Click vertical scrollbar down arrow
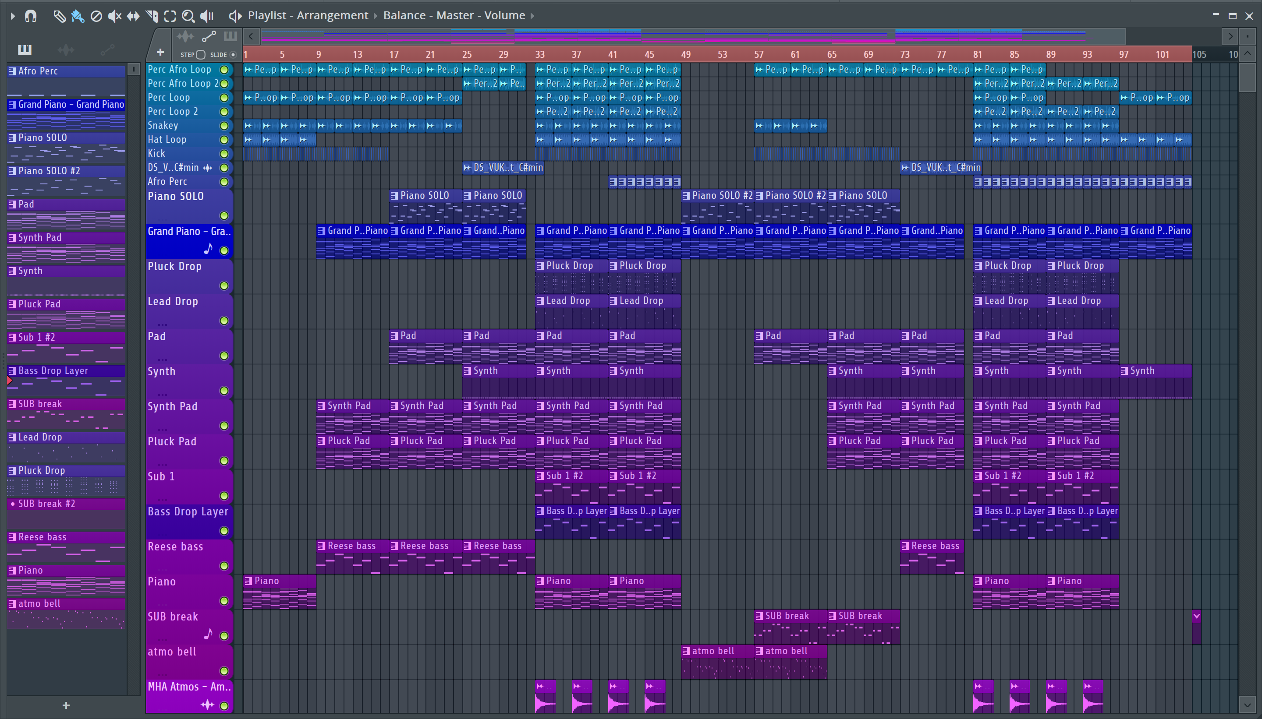Viewport: 1262px width, 719px height. point(1247,705)
